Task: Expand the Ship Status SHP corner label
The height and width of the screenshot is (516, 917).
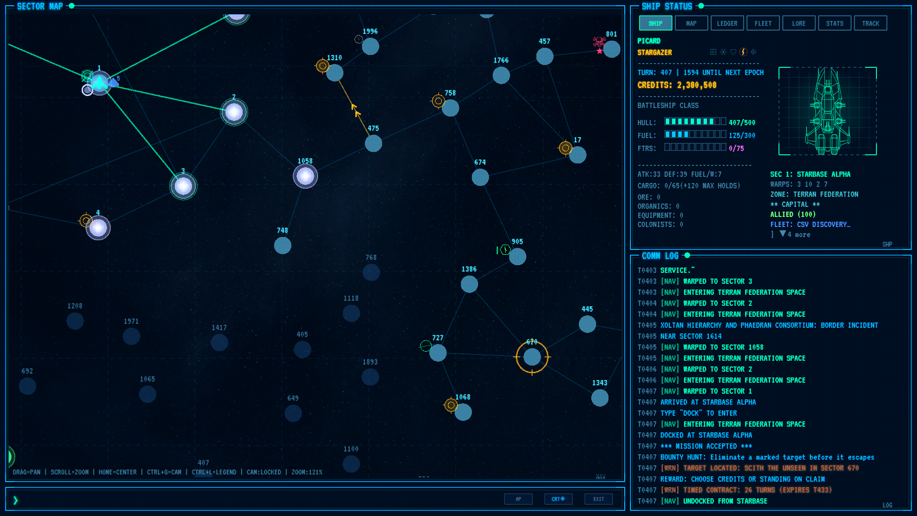Action: point(887,244)
